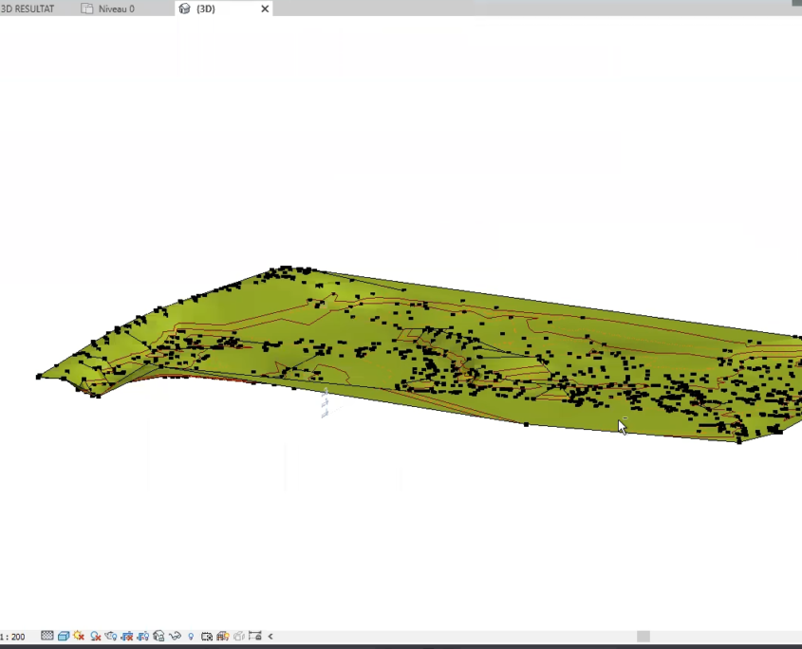
Task: Toggle the Sun Path off icon
Action: pos(79,636)
